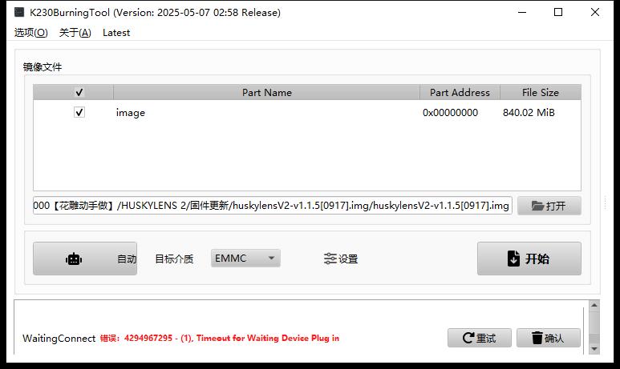Click the sliders icon next to 设置

[x=330, y=259]
